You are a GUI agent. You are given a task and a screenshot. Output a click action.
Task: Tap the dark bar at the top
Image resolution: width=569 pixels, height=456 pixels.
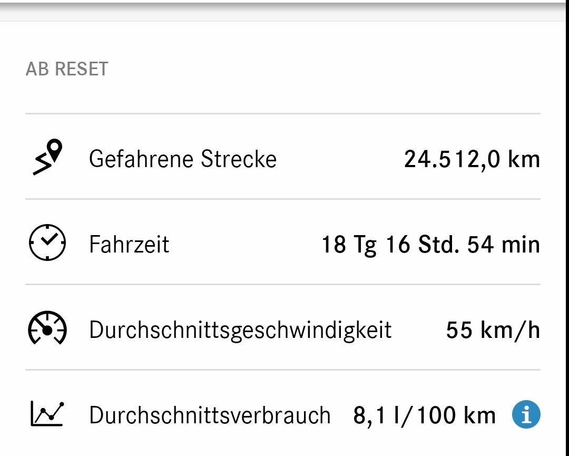284,6
